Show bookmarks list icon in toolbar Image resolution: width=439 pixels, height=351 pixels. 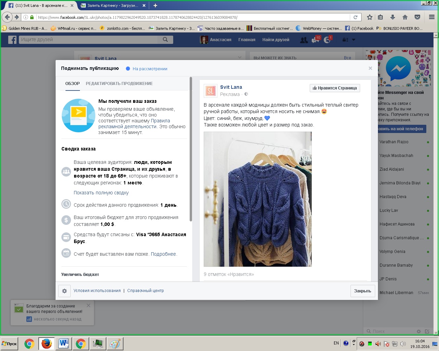click(380, 17)
